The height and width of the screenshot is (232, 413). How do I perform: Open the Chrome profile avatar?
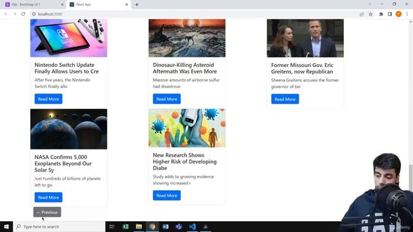click(x=399, y=14)
